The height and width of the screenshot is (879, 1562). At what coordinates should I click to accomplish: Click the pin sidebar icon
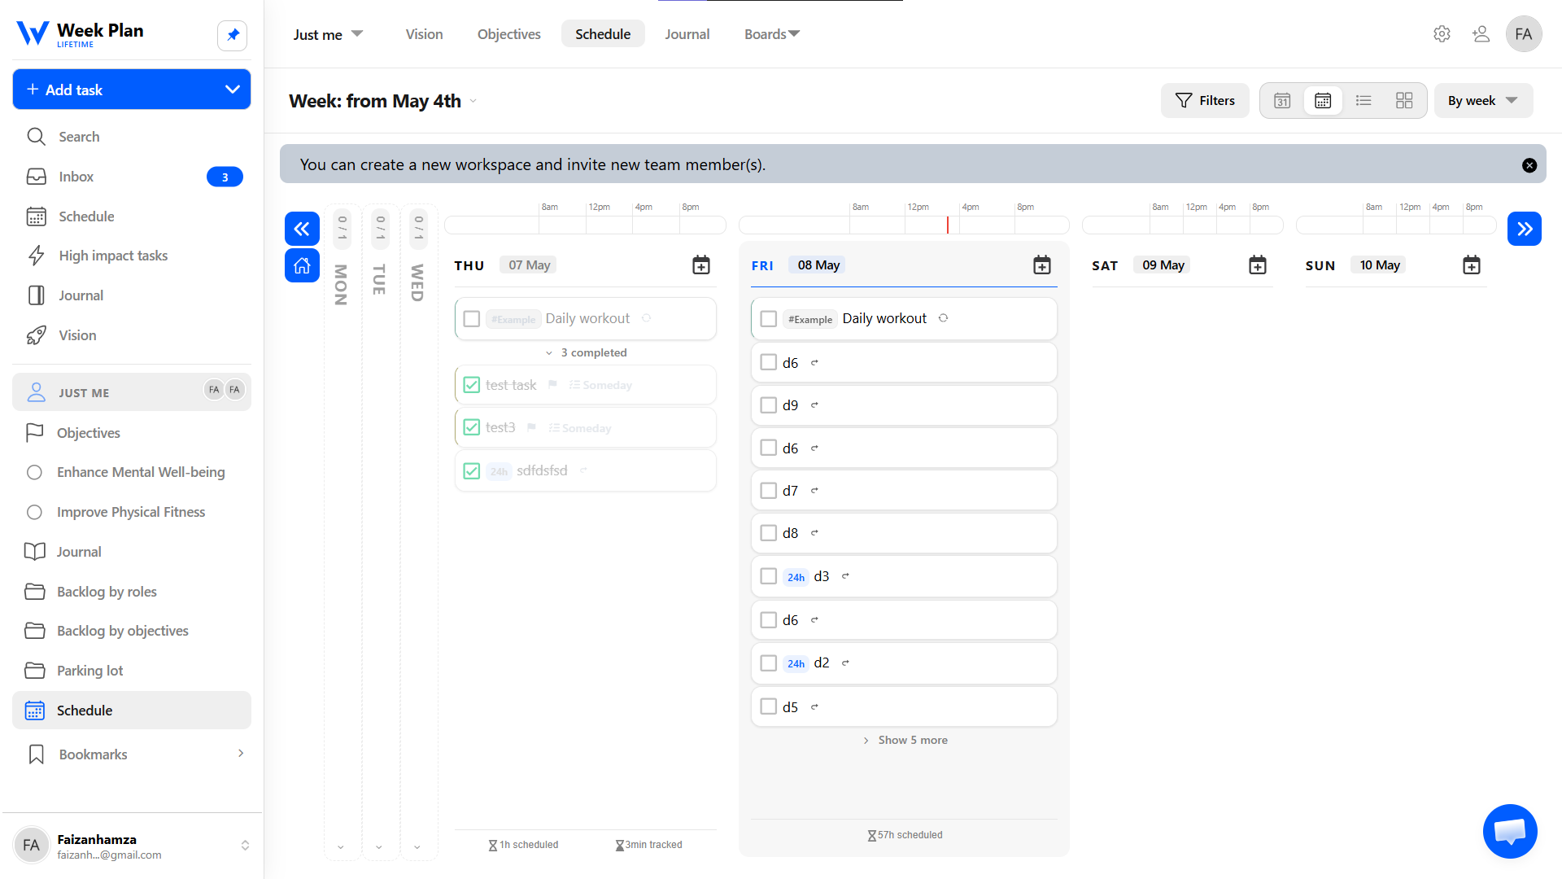[x=233, y=35]
